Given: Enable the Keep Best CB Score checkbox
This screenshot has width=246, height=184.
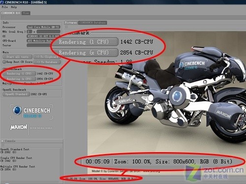Looking at the screenshot, I should pos(4,62).
